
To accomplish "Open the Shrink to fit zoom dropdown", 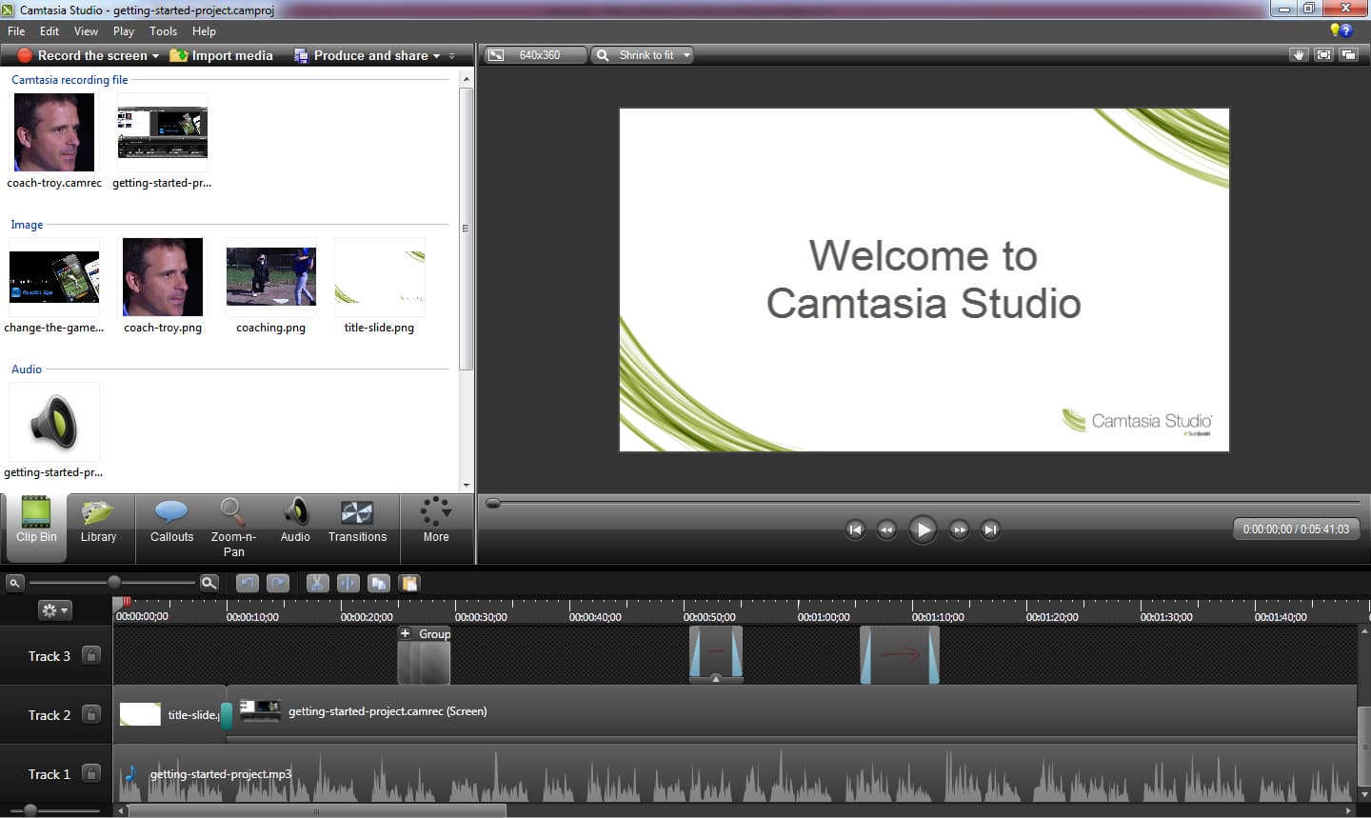I will click(x=643, y=55).
